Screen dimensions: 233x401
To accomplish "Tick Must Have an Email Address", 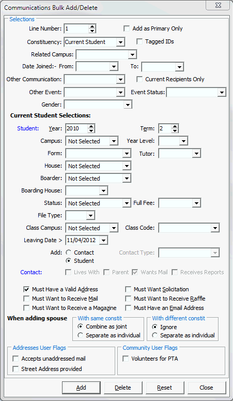I will (128, 308).
